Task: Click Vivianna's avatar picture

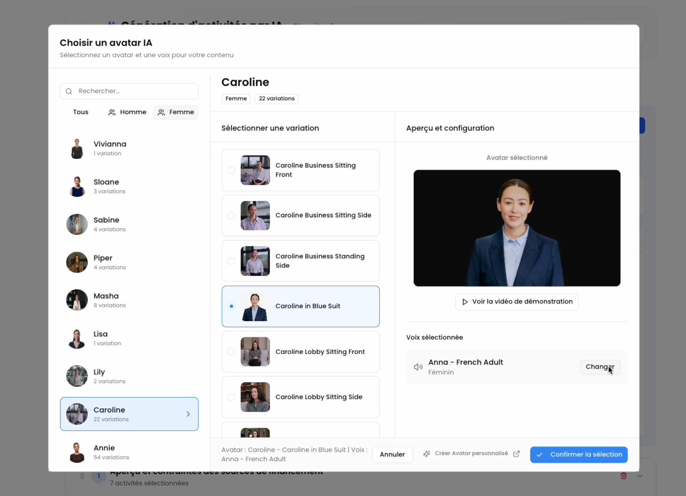Action: pyautogui.click(x=77, y=148)
